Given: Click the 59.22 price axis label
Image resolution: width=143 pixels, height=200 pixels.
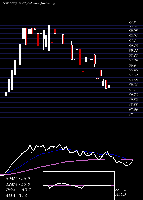Looking at the screenshot, I should pyautogui.click(x=133, y=51).
